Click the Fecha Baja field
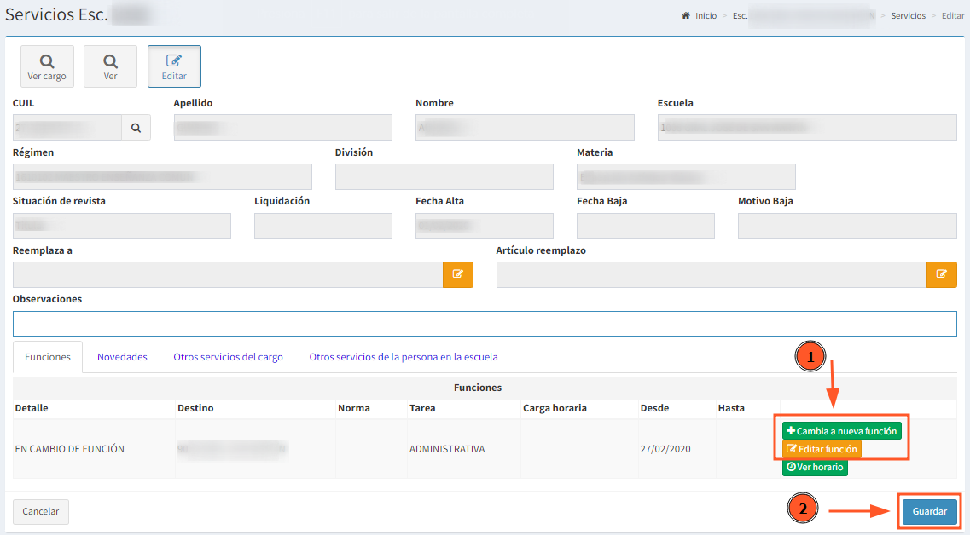This screenshot has width=970, height=535. tap(646, 226)
